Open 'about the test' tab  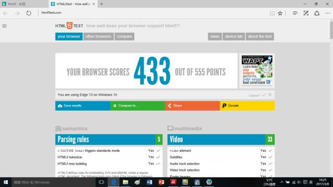(x=260, y=36)
